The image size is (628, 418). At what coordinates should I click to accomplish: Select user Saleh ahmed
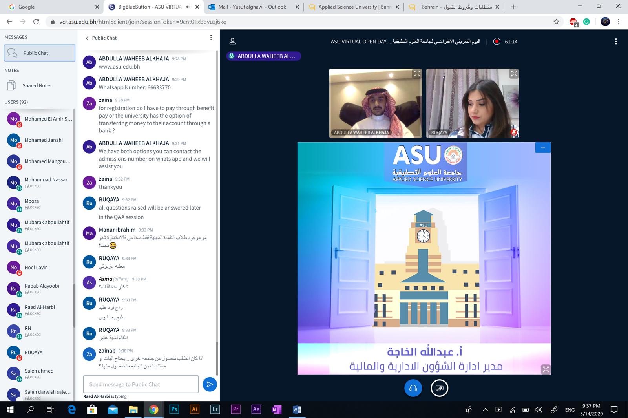click(x=39, y=374)
